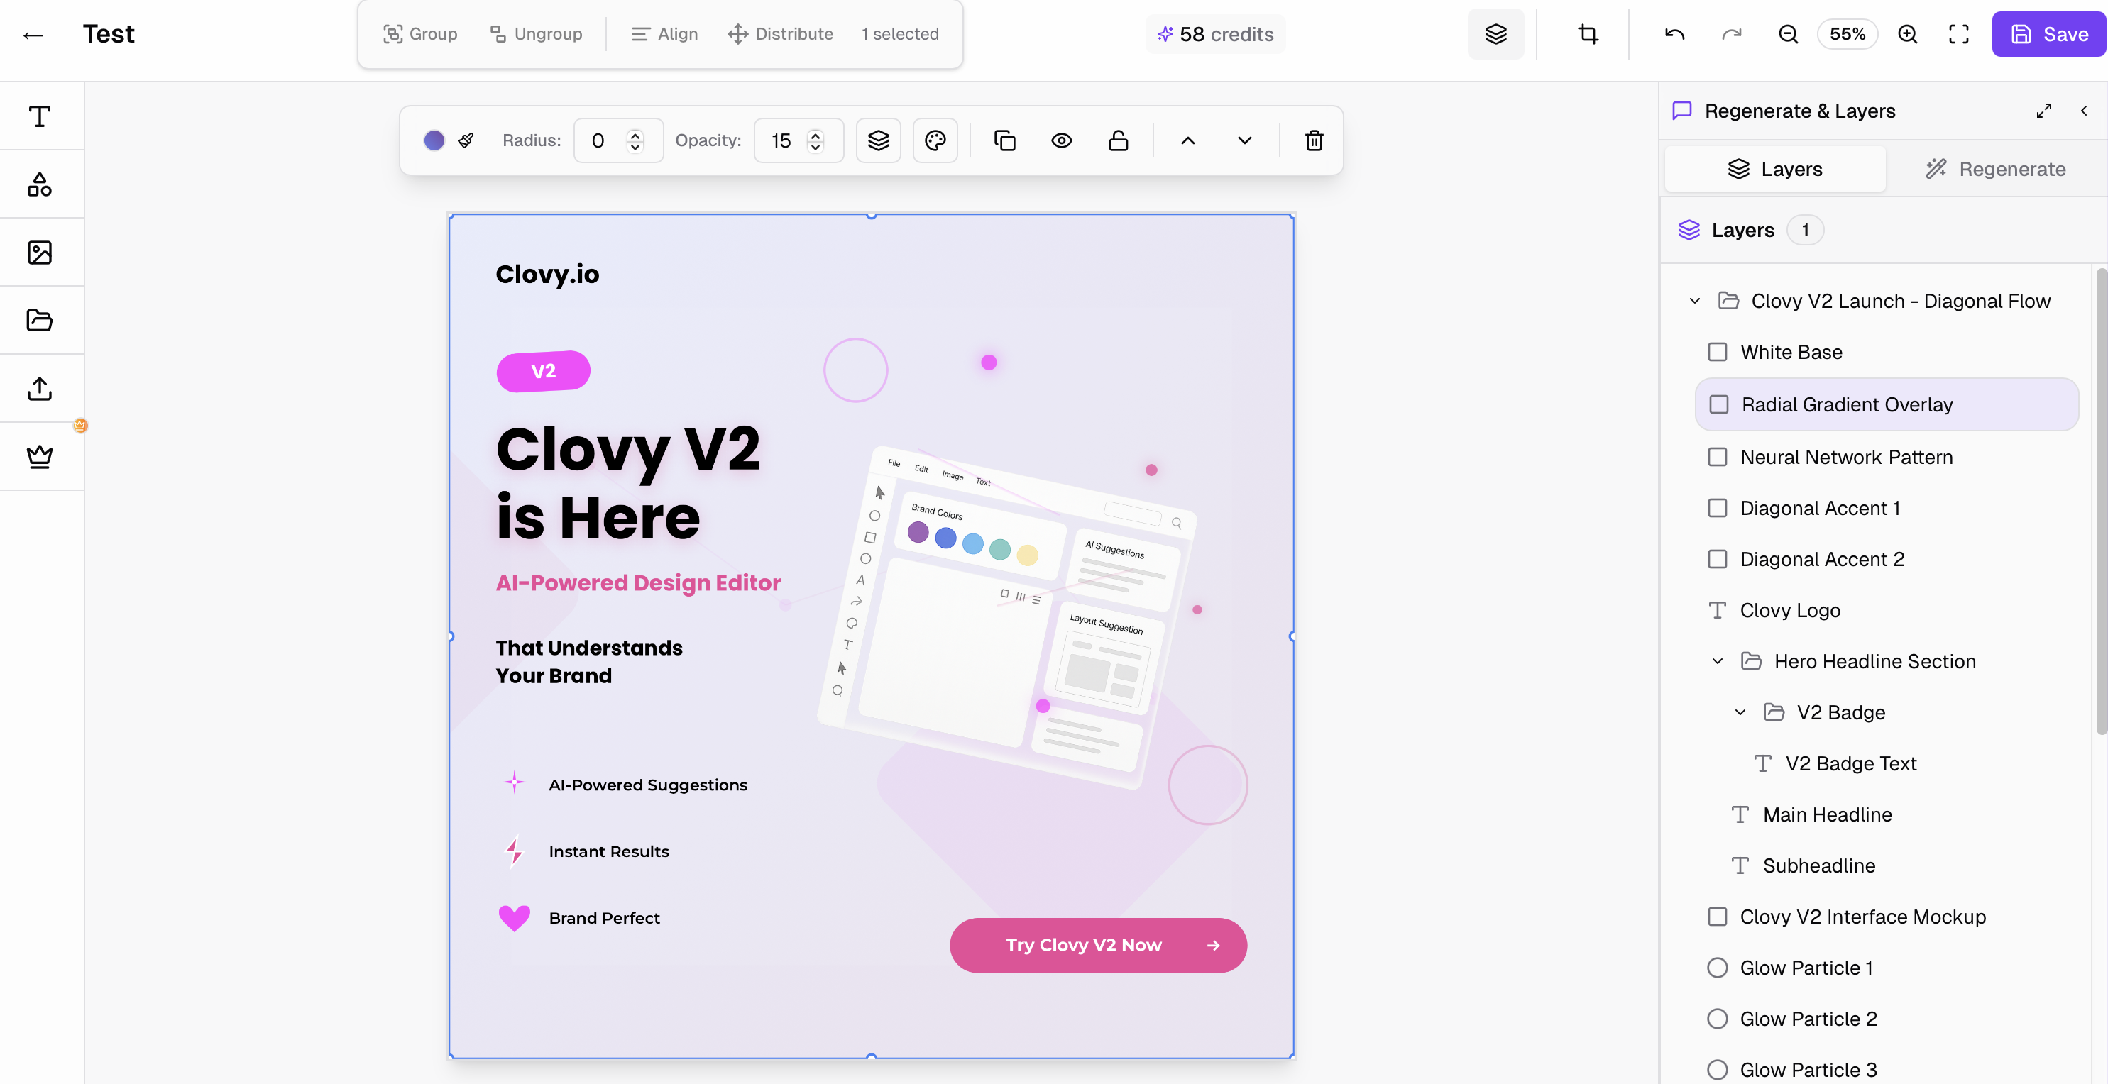The image size is (2108, 1084).
Task: Switch to the Regenerate tab
Action: [1997, 169]
